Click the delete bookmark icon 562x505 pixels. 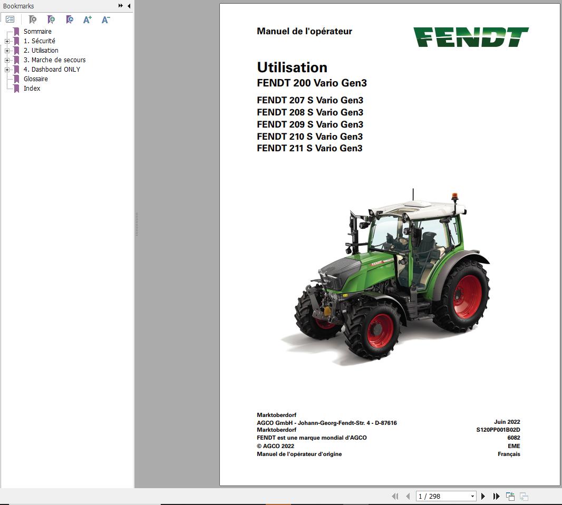32,20
